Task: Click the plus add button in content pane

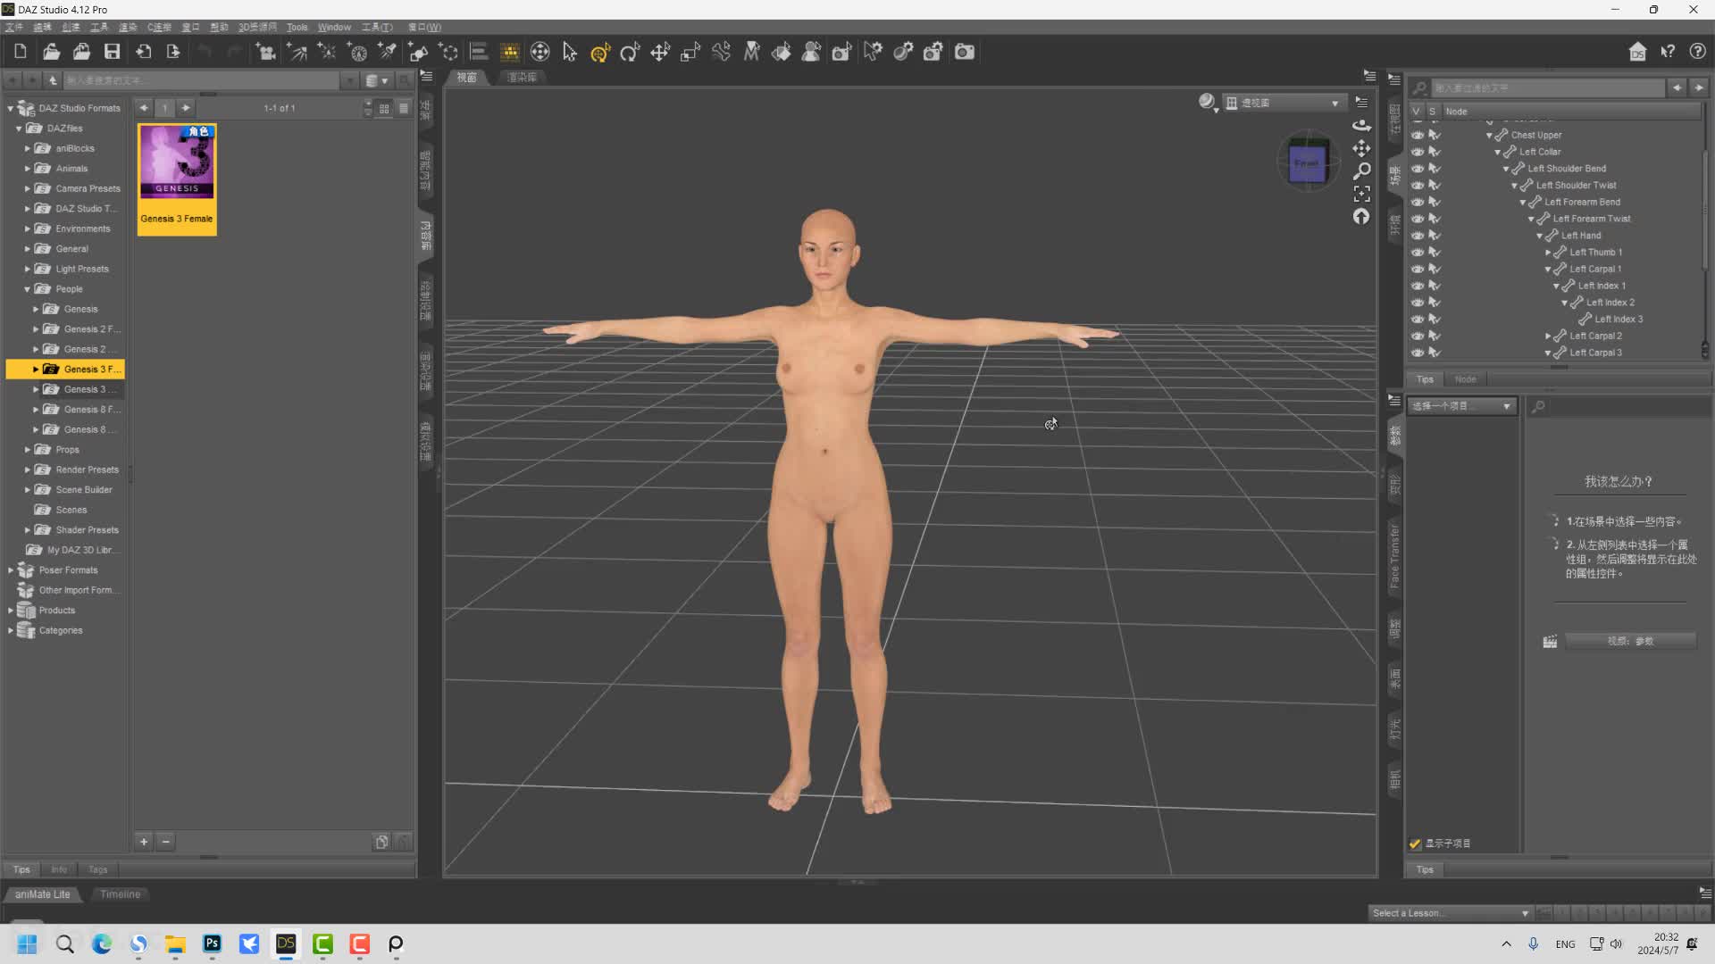Action: pos(144,842)
